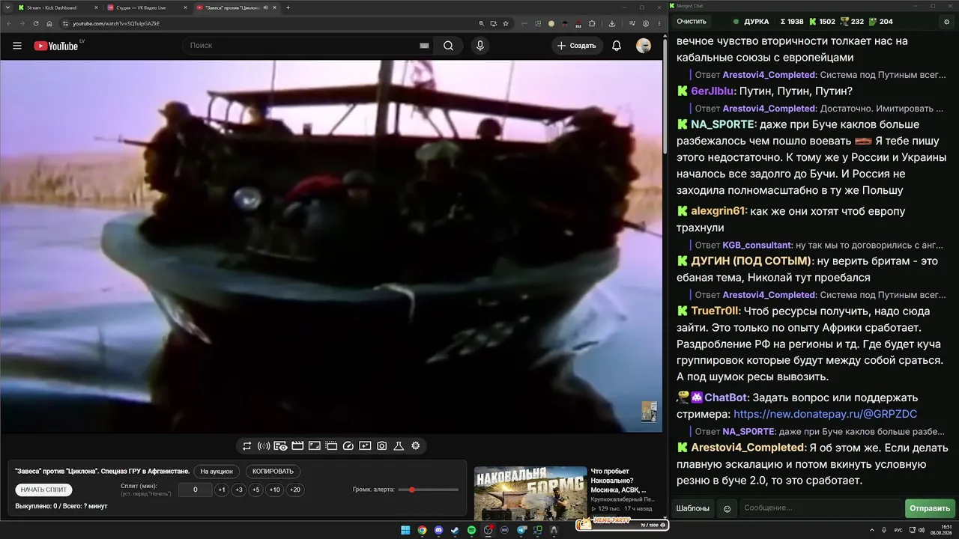959x539 pixels.
Task: Add +5 minutes to split
Action: coord(256,490)
